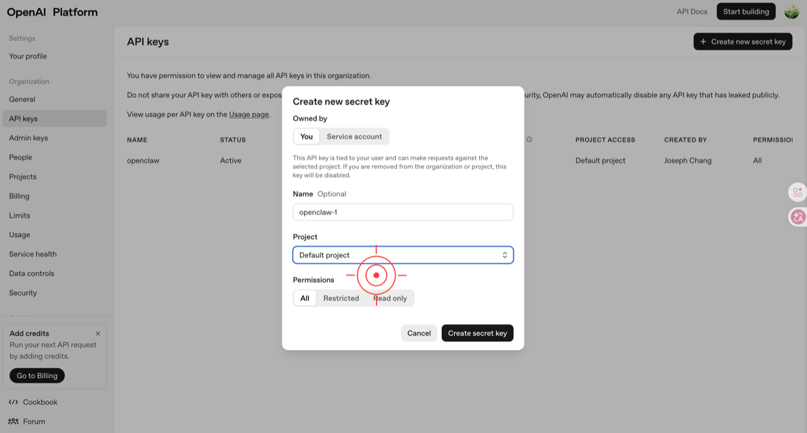The image size is (807, 433).
Task: Select Read only permissions option
Action: click(391, 298)
